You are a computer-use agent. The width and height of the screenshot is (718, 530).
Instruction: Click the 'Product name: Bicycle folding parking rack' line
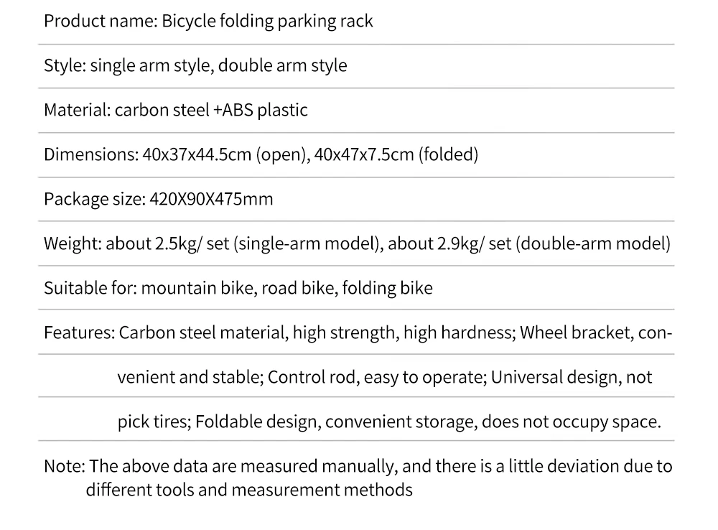click(208, 21)
